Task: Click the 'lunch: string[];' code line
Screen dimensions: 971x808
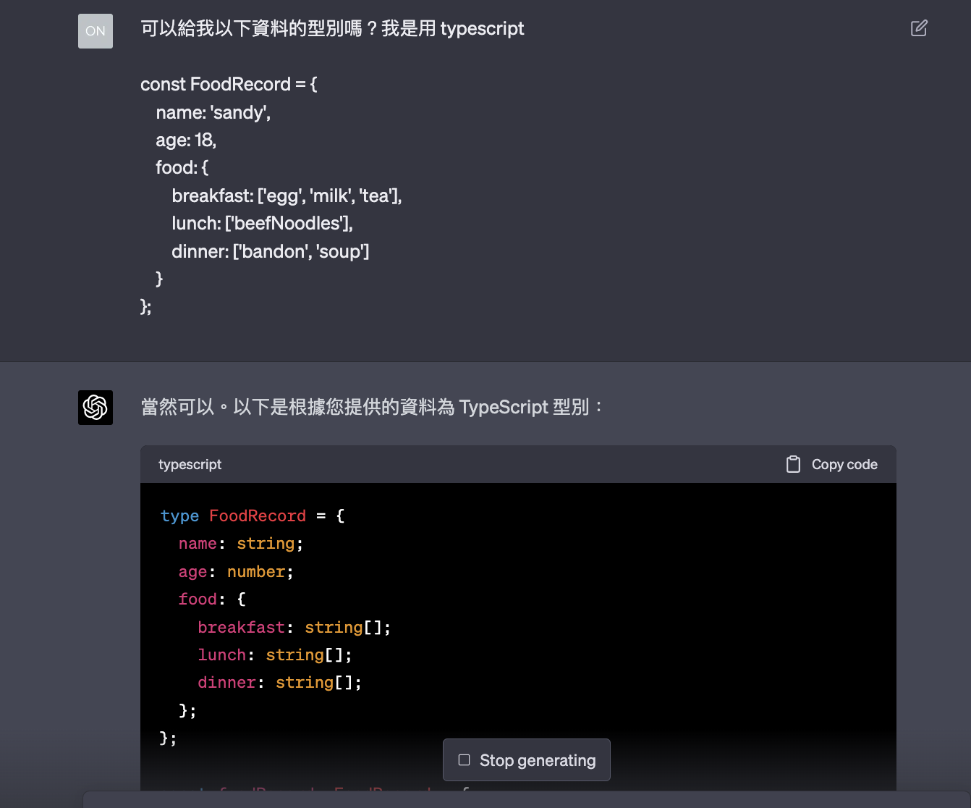Action: click(274, 655)
